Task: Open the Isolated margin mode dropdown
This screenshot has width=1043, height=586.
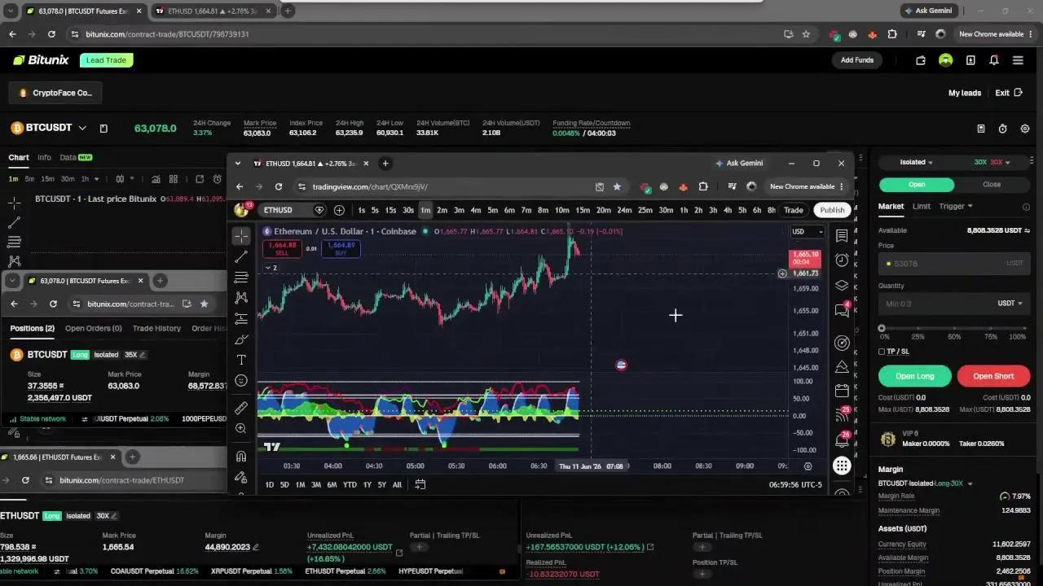Action: (x=917, y=162)
